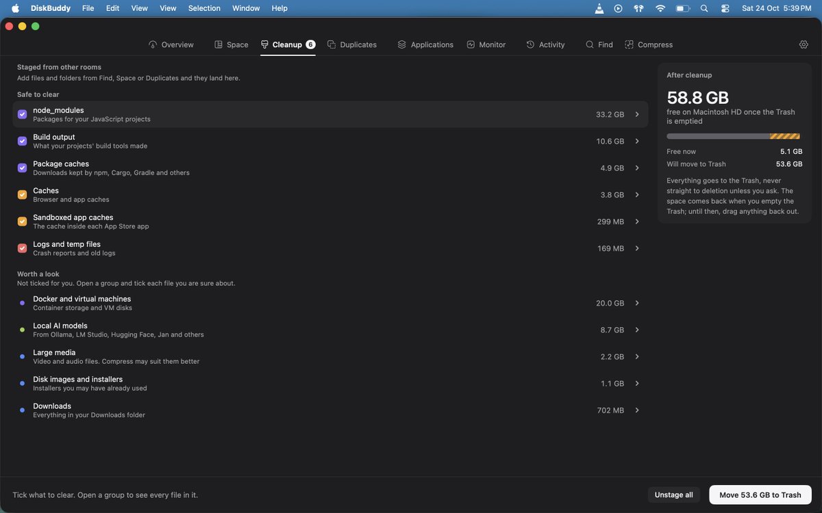This screenshot has height=513, width=822.
Task: Expand Docker and virtual machines chevron
Action: click(x=637, y=303)
